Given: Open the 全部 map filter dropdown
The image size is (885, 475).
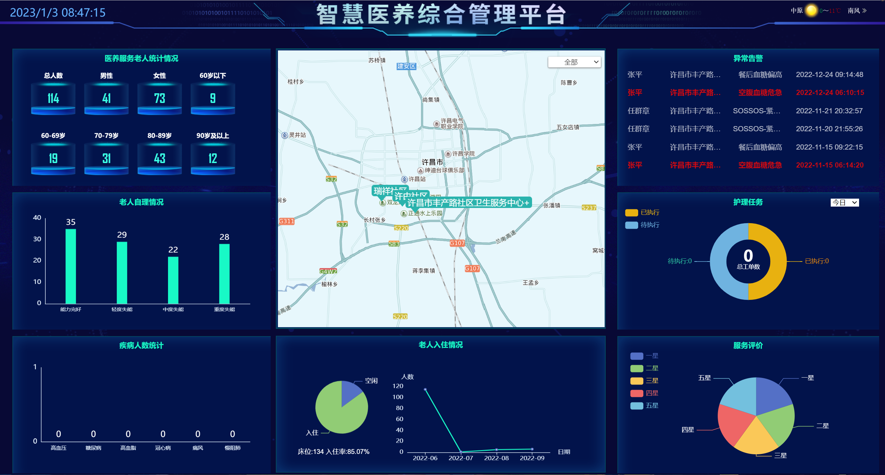Looking at the screenshot, I should click(574, 62).
